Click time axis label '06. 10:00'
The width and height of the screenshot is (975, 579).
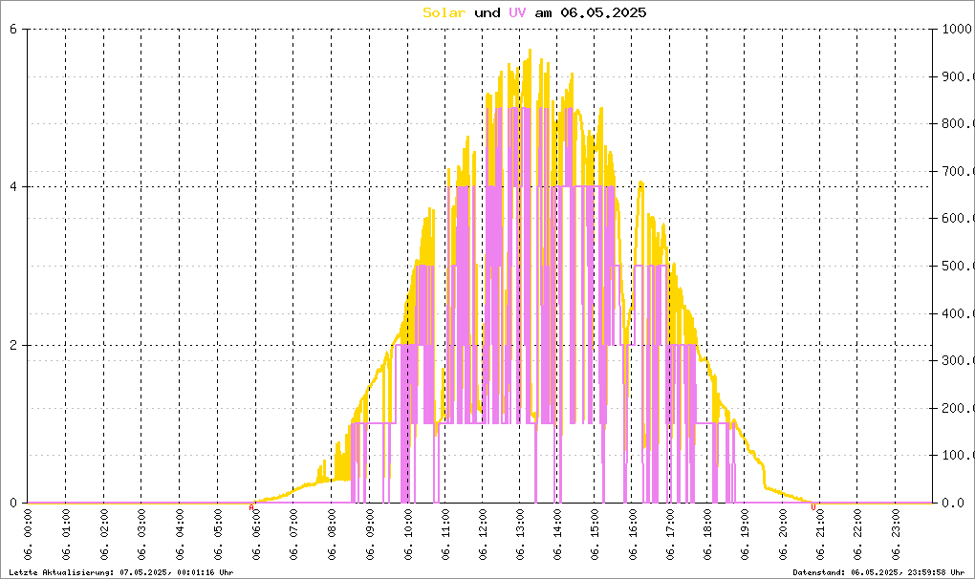[406, 534]
